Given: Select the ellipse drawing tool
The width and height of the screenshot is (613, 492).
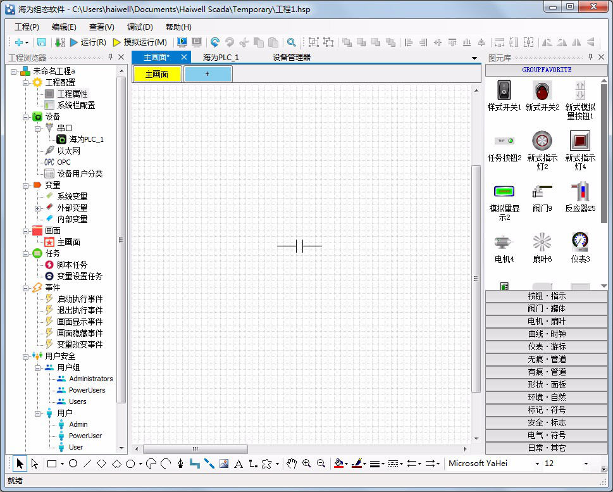Looking at the screenshot, I should [73, 464].
